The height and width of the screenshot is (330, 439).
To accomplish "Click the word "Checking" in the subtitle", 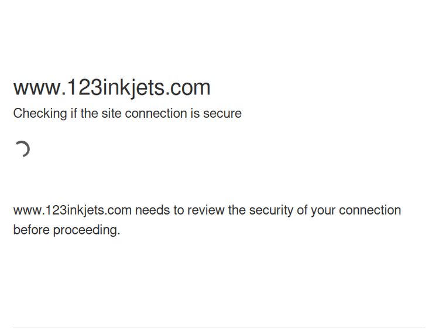I will [x=40, y=113].
